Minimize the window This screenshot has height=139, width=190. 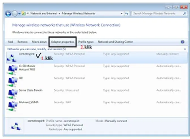[x=168, y=7]
